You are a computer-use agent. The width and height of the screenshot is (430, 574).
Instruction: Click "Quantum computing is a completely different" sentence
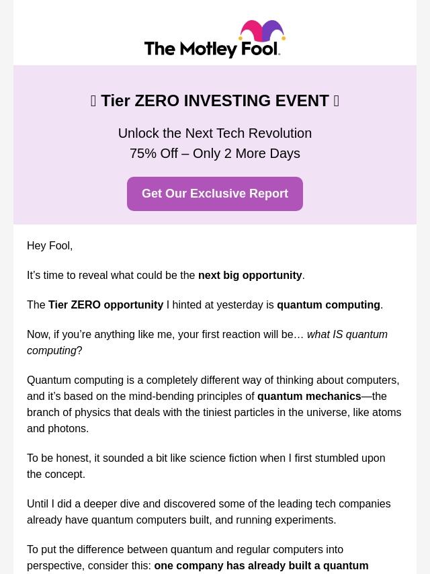212,380
